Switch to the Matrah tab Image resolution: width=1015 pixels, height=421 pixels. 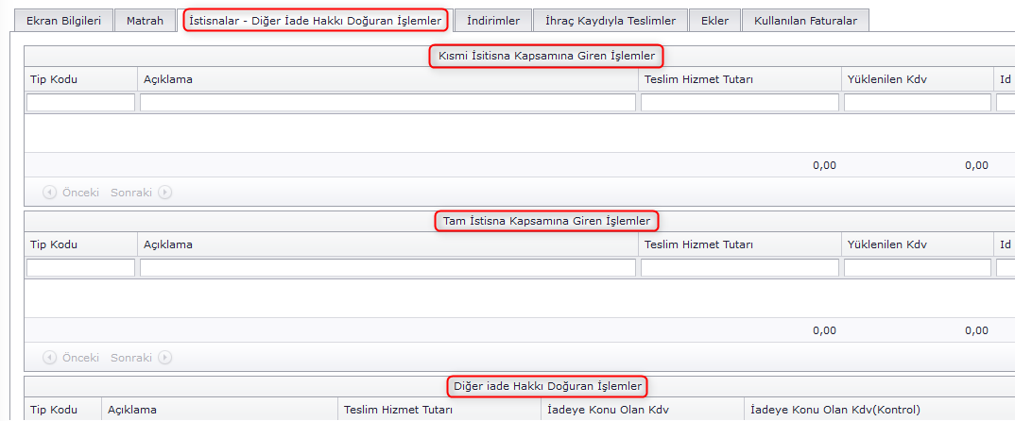point(145,21)
